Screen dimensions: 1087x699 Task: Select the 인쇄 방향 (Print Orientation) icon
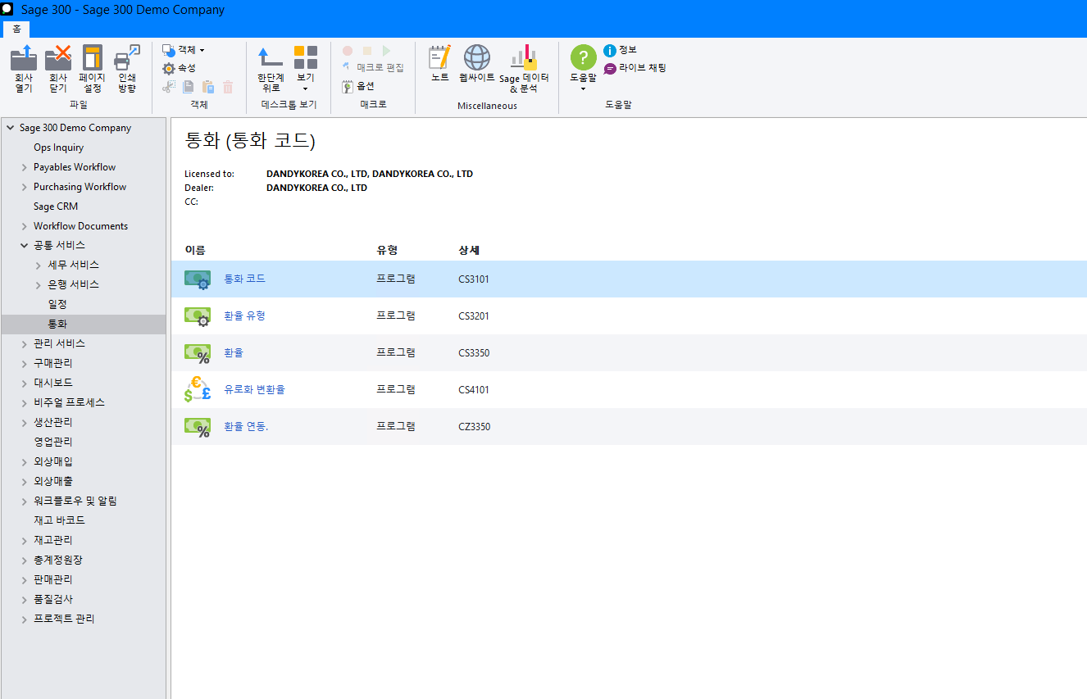[127, 59]
